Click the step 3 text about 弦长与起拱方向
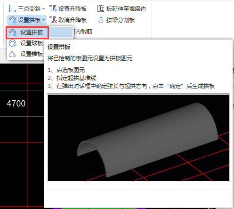Screen dimensions: 234x209 coord(131,86)
